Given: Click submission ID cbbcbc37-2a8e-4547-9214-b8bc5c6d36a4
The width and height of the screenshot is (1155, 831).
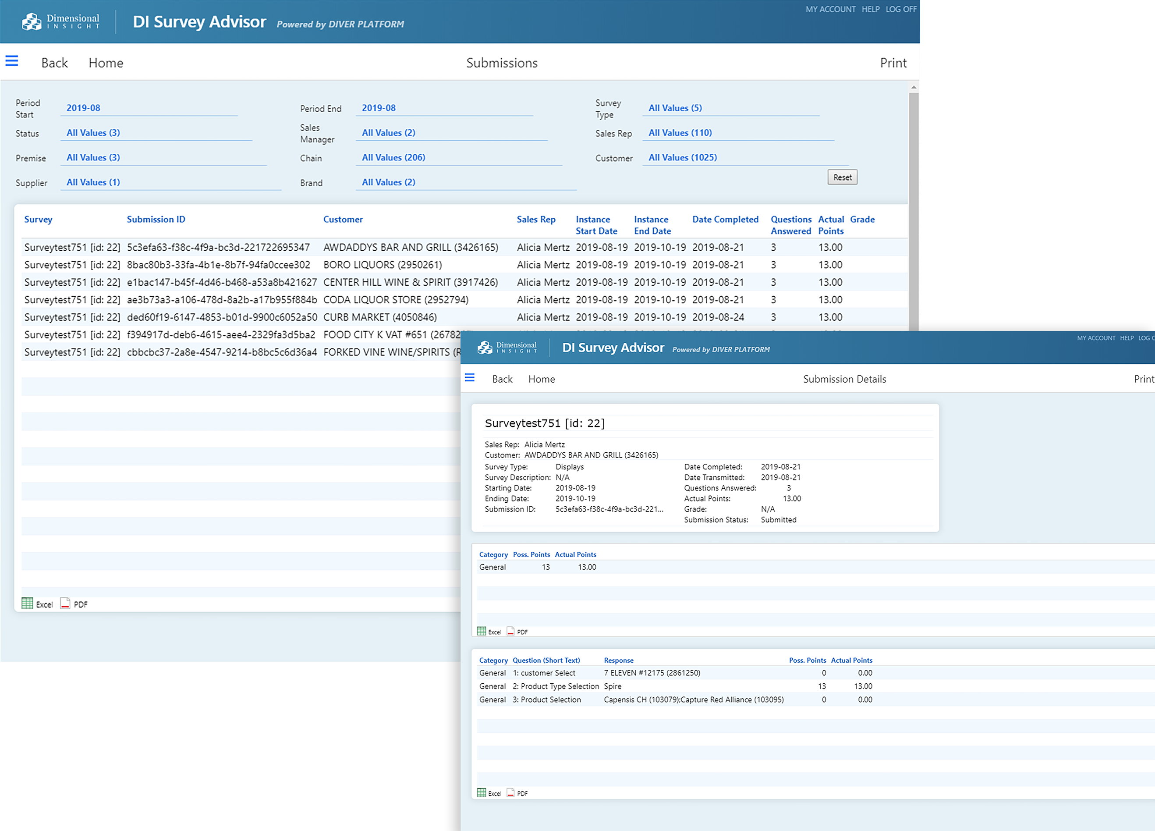Looking at the screenshot, I should pyautogui.click(x=222, y=352).
